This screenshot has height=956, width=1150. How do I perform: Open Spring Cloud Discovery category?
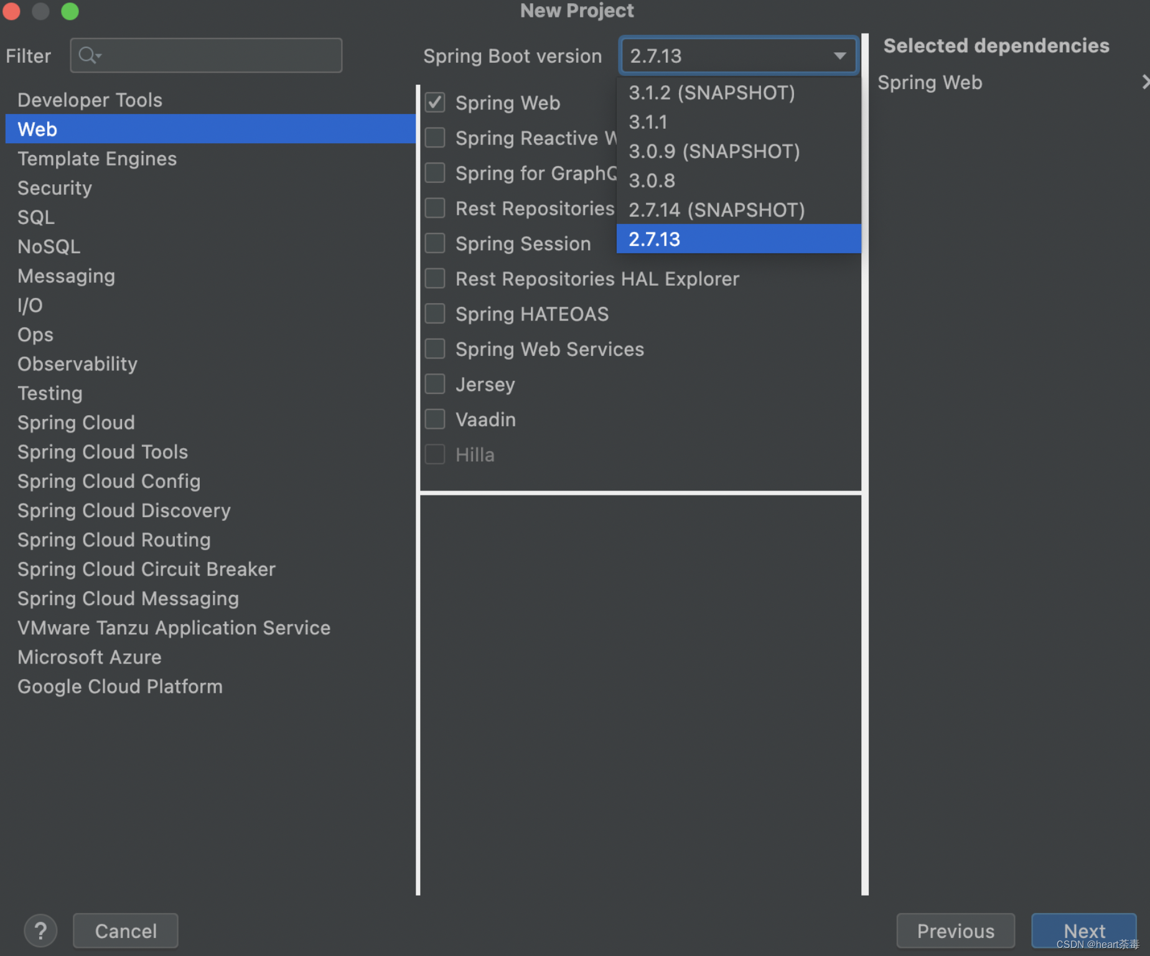[210, 510]
